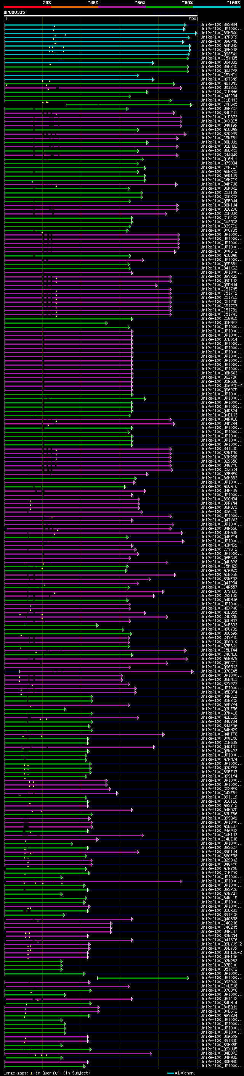Select hit UniRef100_Q16HL1

219,159
